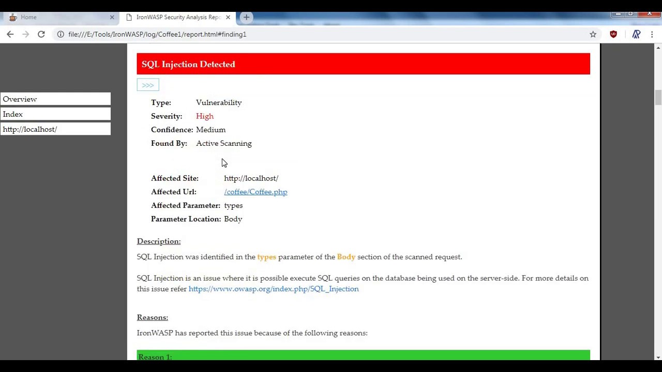The width and height of the screenshot is (662, 372).
Task: Click the affected parameter value 'types'
Action: (x=233, y=206)
